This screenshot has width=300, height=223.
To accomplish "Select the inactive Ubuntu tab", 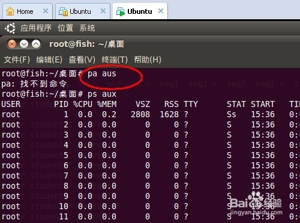I will [x=83, y=11].
